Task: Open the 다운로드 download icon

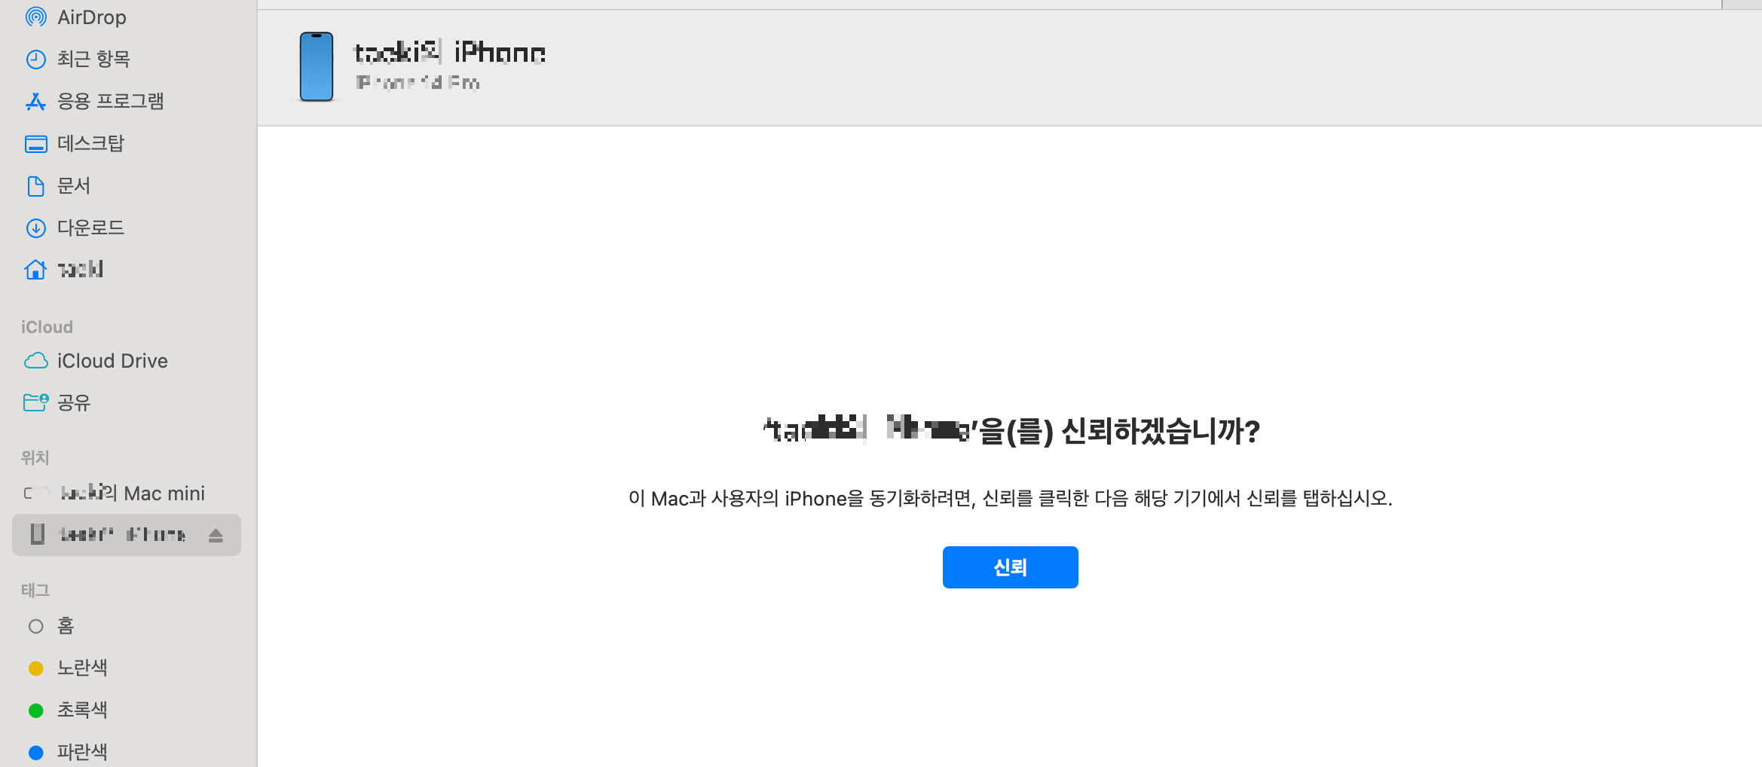Action: (35, 228)
